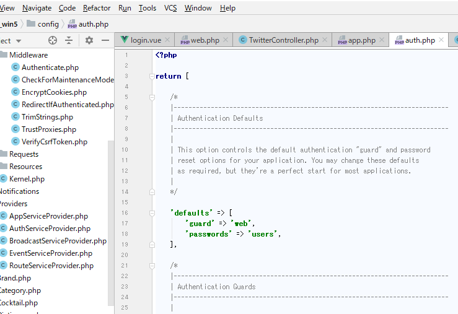Open Authenticate.php in the project tree
Viewport: 458px width, 314px height.
pyautogui.click(x=50, y=68)
